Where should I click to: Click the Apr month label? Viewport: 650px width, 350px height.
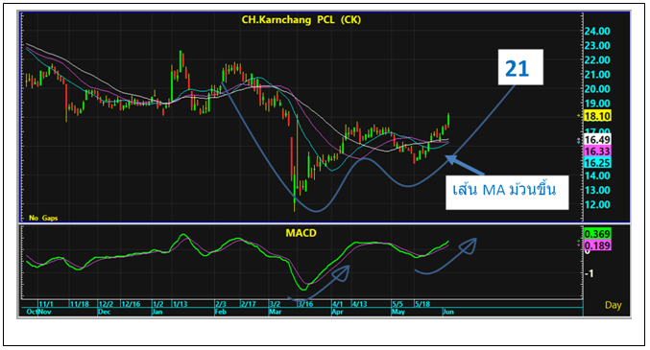click(337, 312)
